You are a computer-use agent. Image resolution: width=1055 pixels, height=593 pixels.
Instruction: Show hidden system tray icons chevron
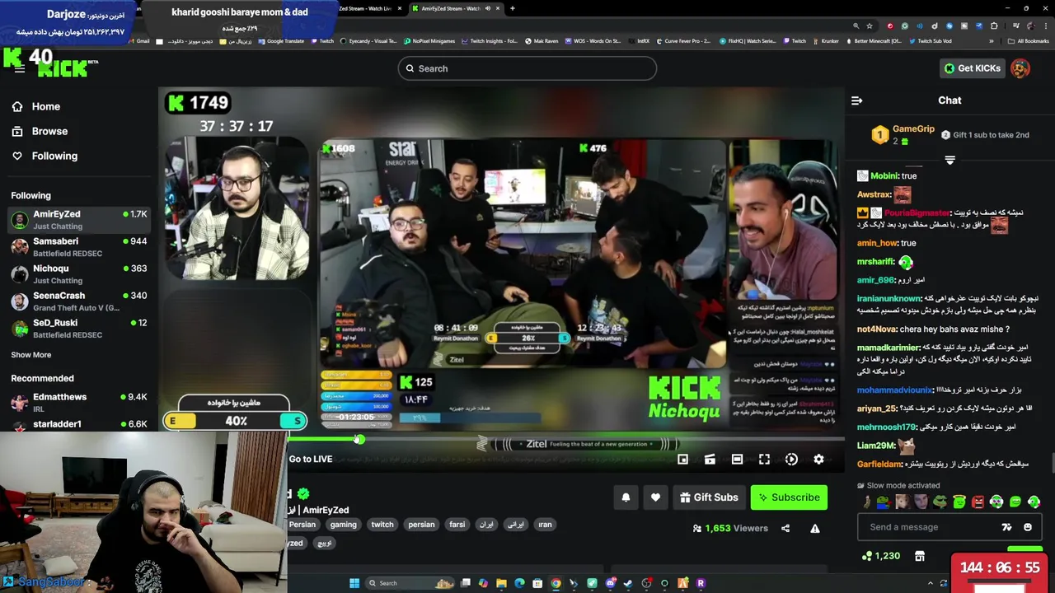click(x=931, y=583)
